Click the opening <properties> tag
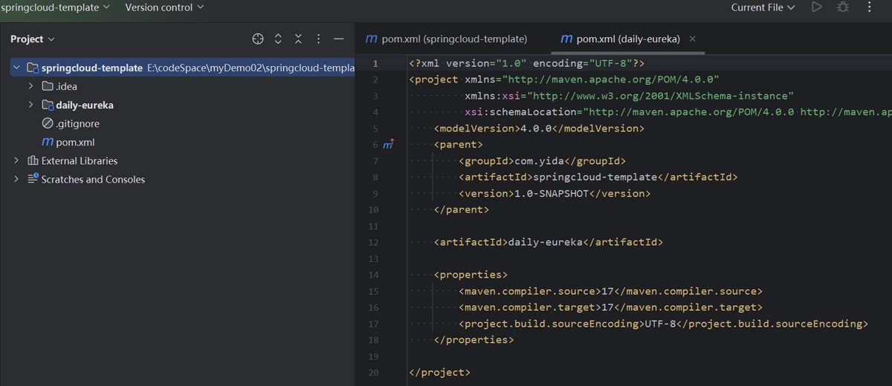This screenshot has height=386, width=892. point(471,275)
